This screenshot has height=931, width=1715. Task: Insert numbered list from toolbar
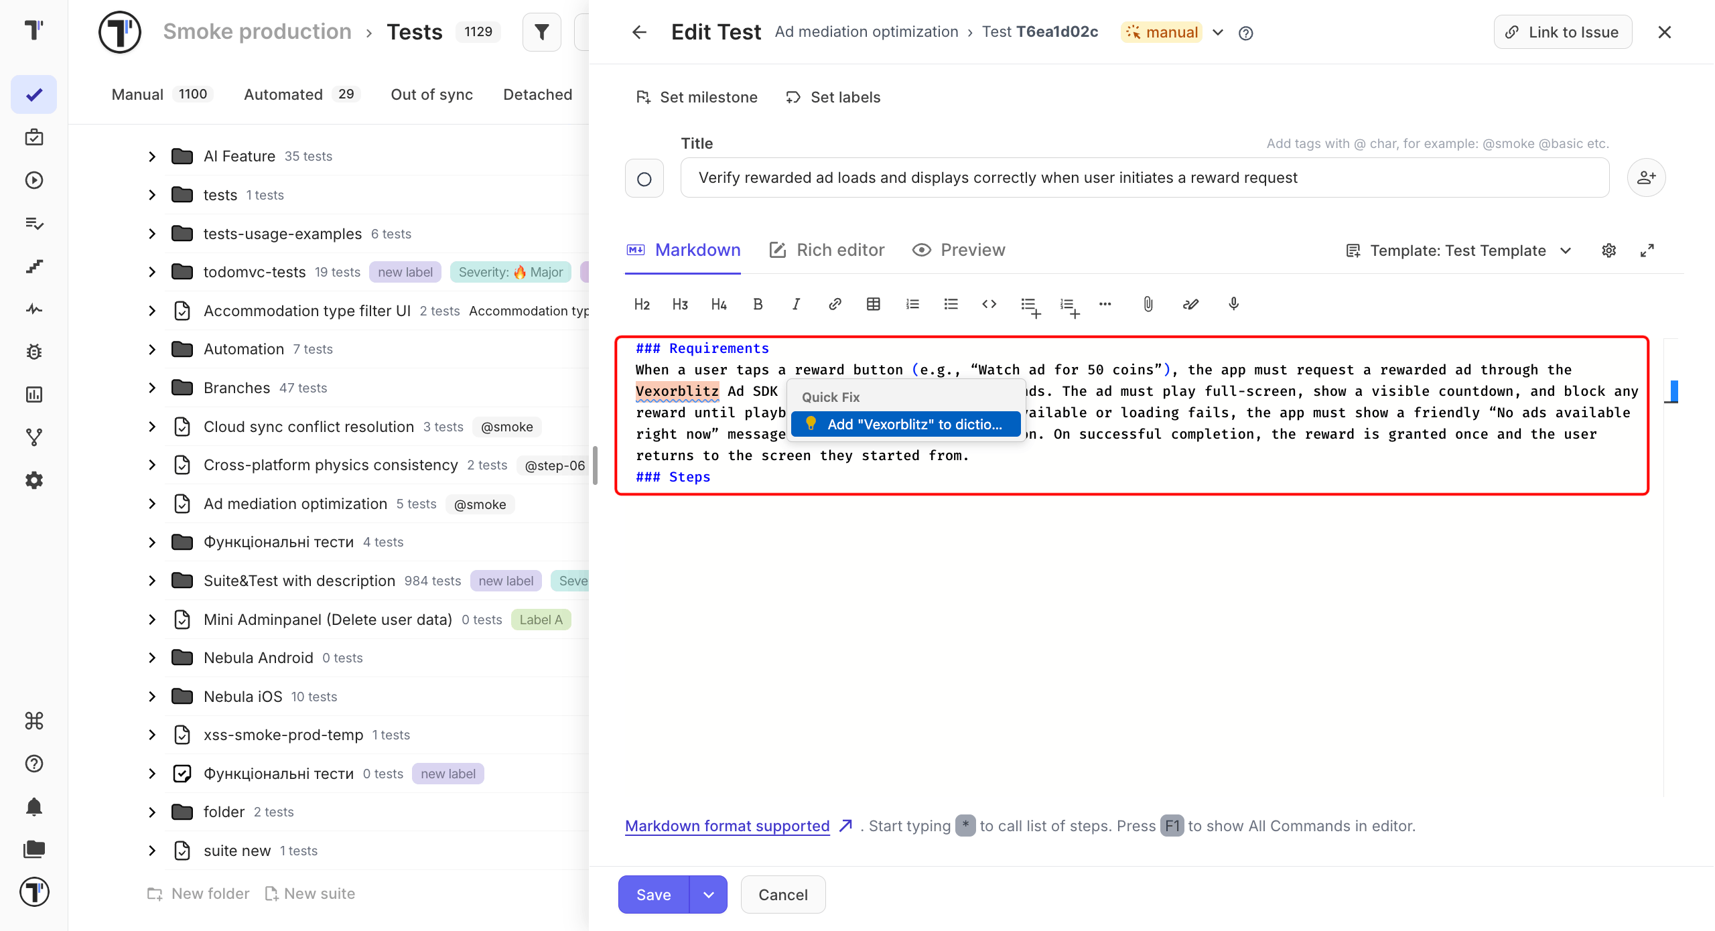point(912,305)
